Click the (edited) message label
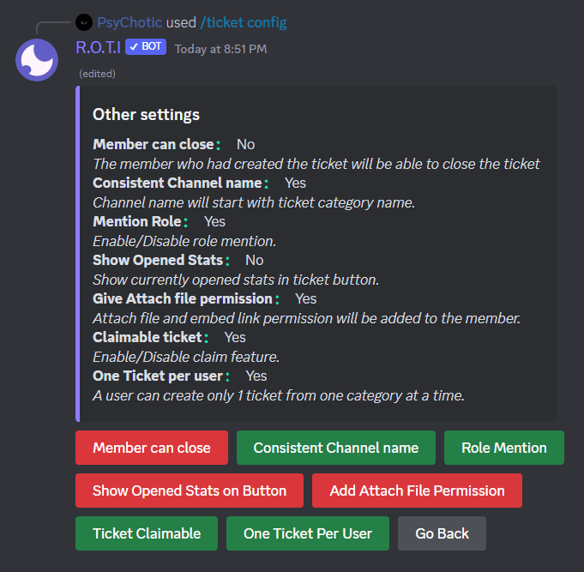The width and height of the screenshot is (584, 572). coord(97,74)
